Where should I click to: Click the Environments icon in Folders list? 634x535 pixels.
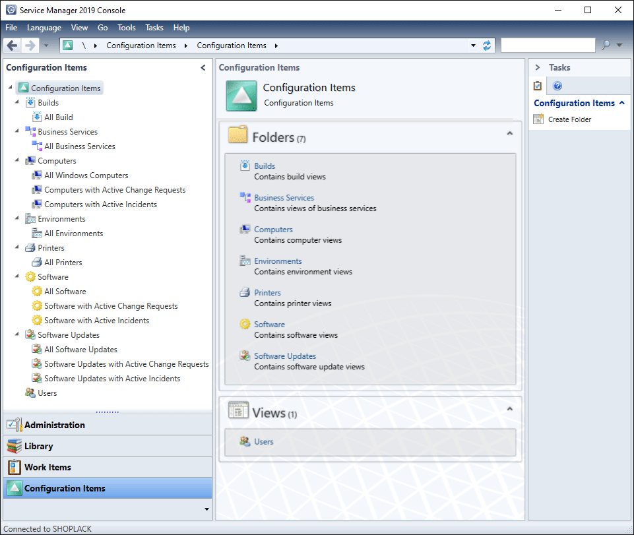(x=245, y=261)
